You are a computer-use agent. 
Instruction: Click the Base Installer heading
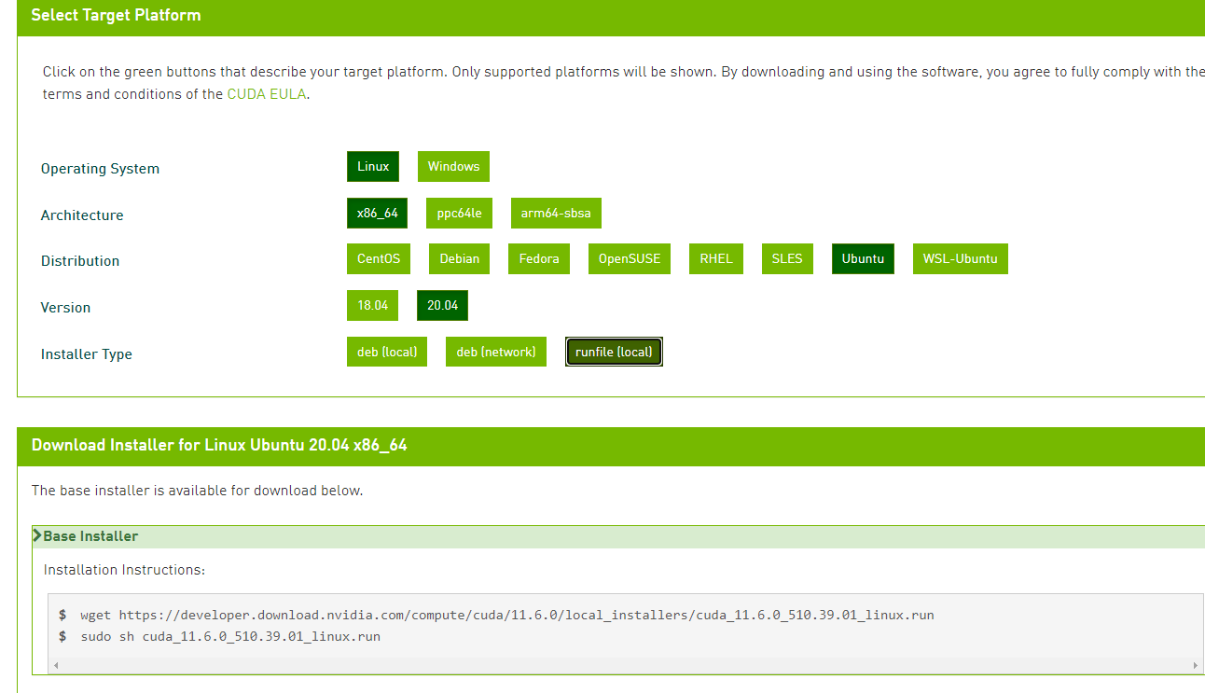click(x=90, y=536)
